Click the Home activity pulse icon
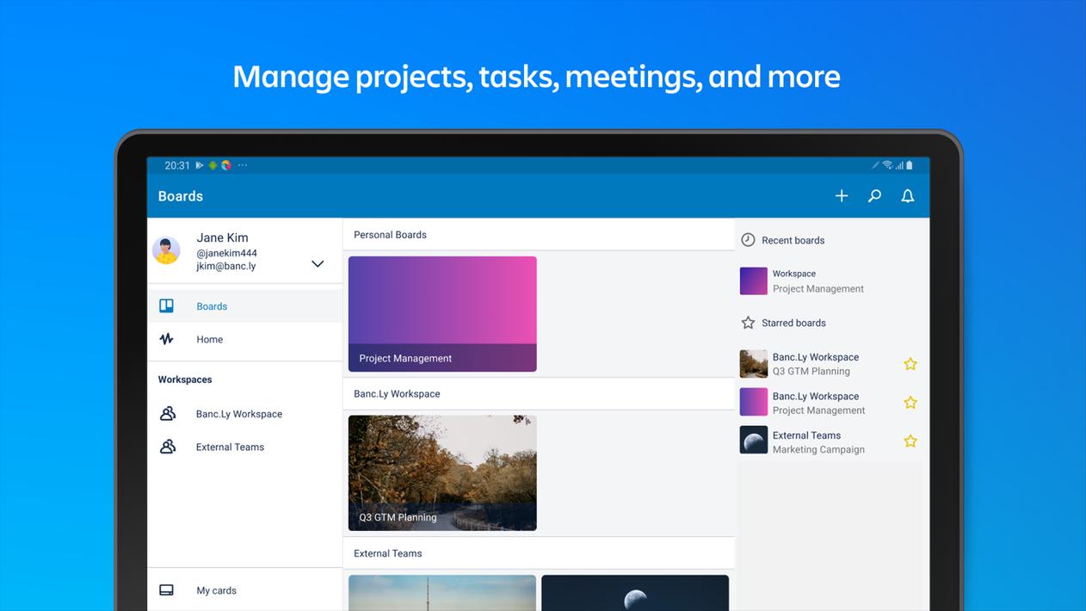This screenshot has height=611, width=1086. [166, 339]
